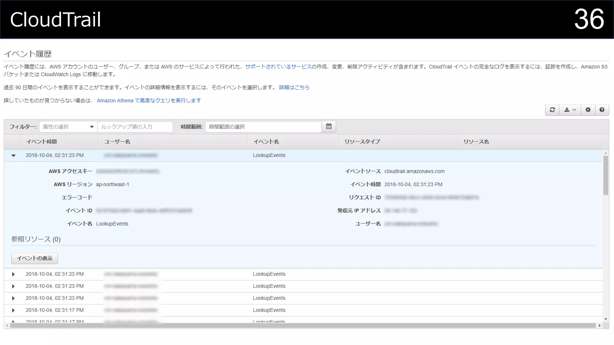Open the settings gear icon
This screenshot has width=614, height=345.
pos(588,110)
